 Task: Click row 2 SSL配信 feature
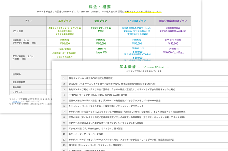(x=112, y=84)
